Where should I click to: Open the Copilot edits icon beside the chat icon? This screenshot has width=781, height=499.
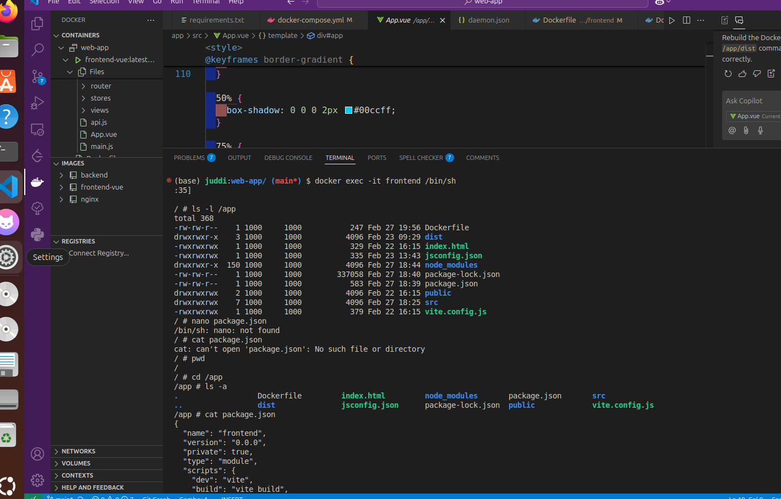[x=725, y=20]
